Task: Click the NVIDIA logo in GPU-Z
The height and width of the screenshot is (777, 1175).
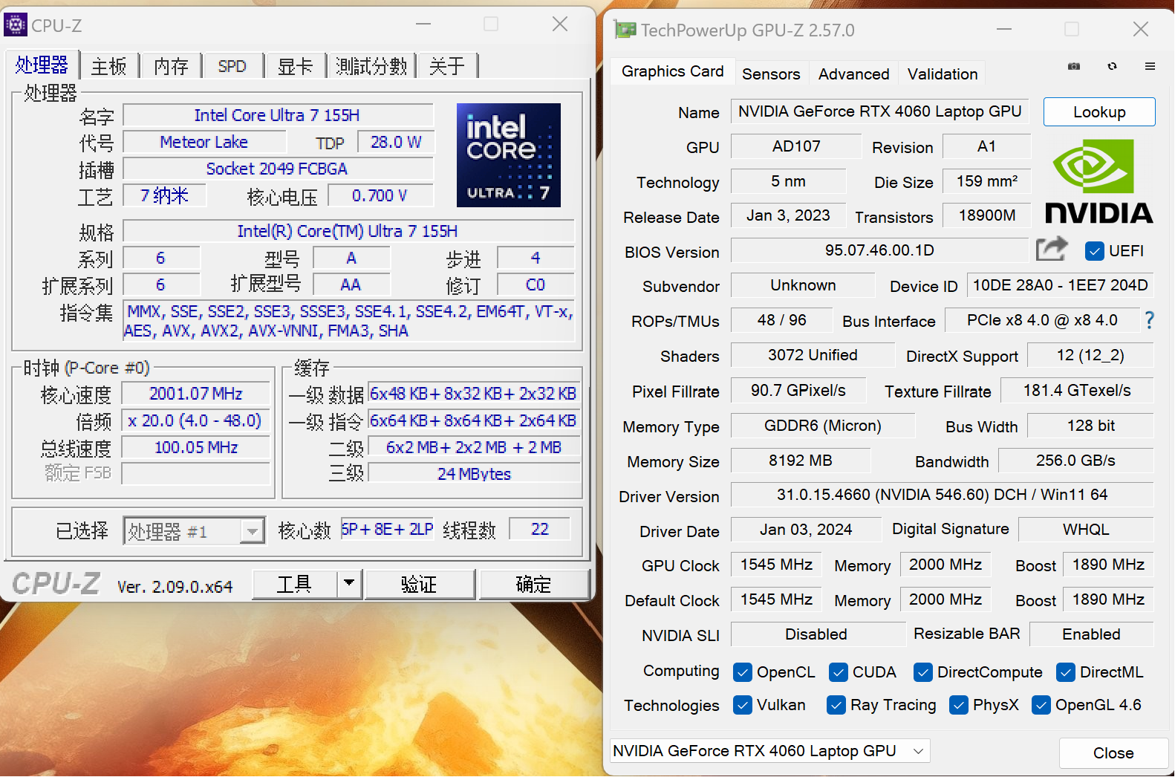Action: click(1098, 181)
